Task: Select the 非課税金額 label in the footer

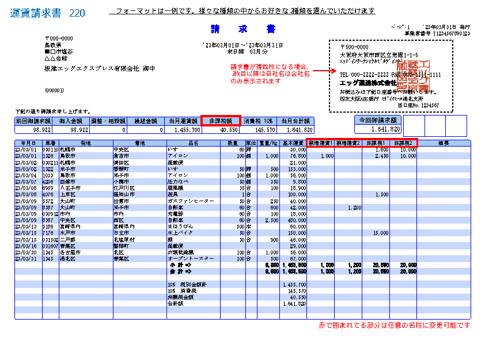Action: click(x=181, y=297)
